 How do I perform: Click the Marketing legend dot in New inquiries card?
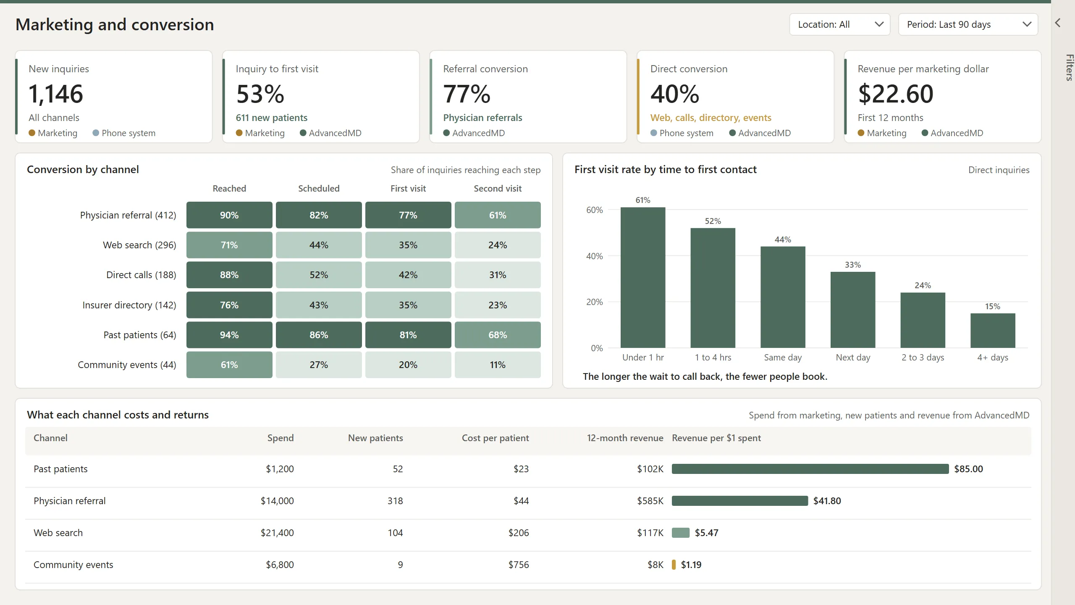(x=32, y=133)
